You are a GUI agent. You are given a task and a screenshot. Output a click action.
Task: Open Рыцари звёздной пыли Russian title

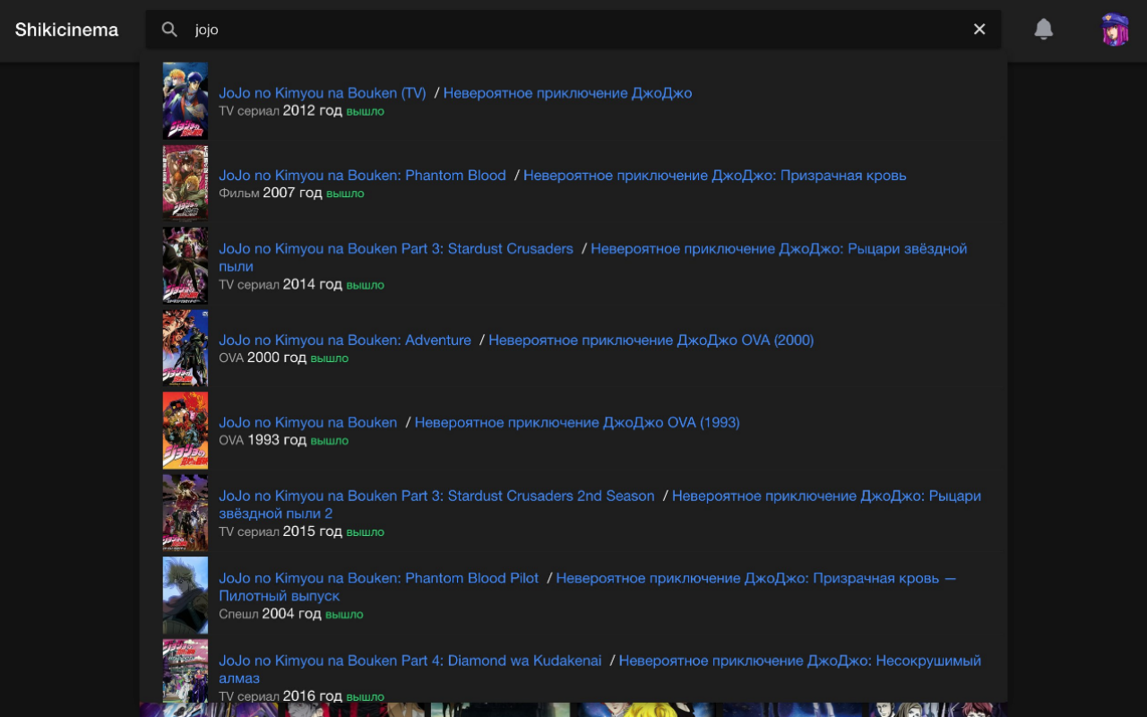click(x=593, y=258)
